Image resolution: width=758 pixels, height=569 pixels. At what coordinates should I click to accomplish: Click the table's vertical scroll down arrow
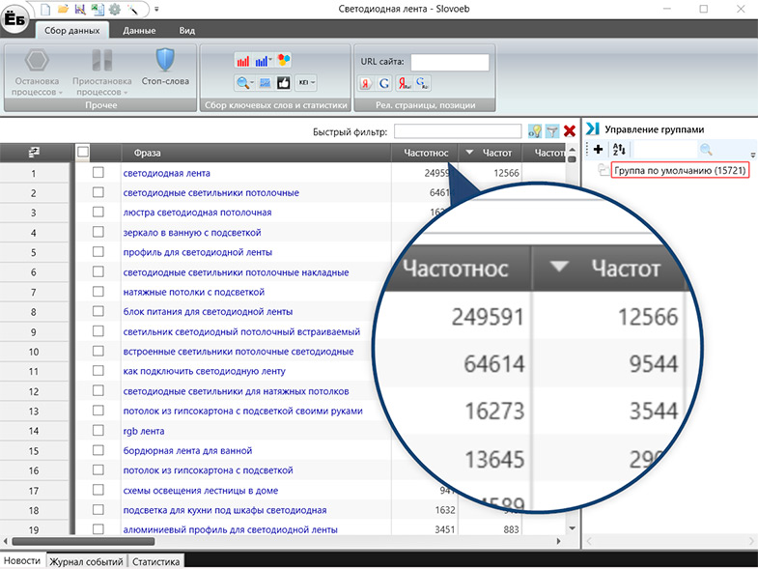[572, 528]
